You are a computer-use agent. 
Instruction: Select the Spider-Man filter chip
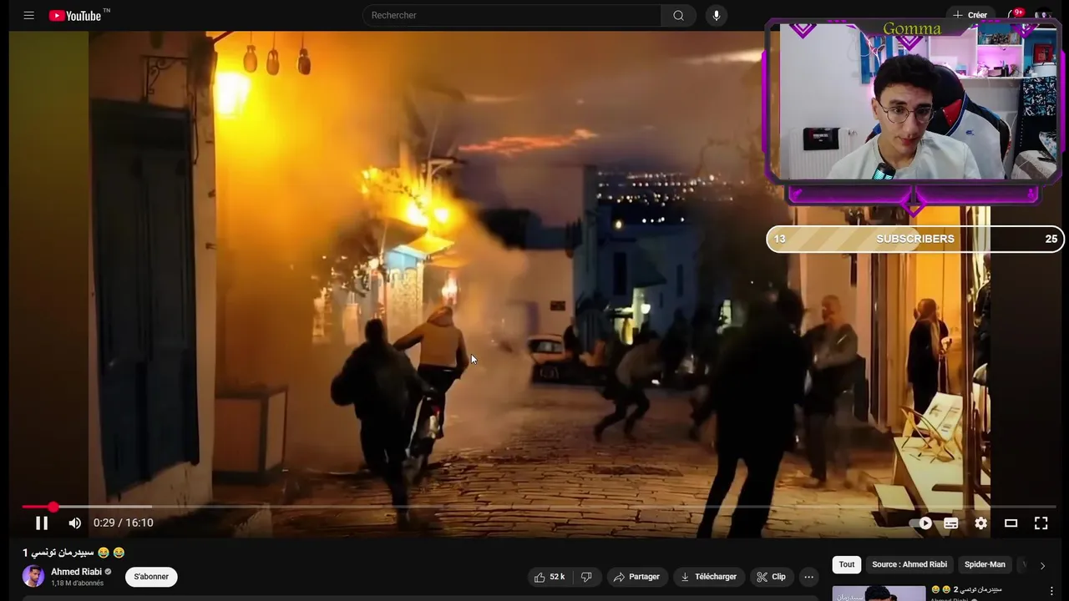click(x=985, y=564)
